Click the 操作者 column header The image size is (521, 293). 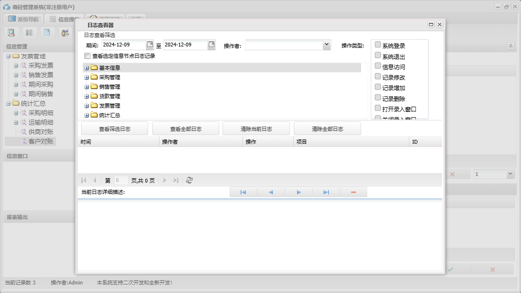200,142
